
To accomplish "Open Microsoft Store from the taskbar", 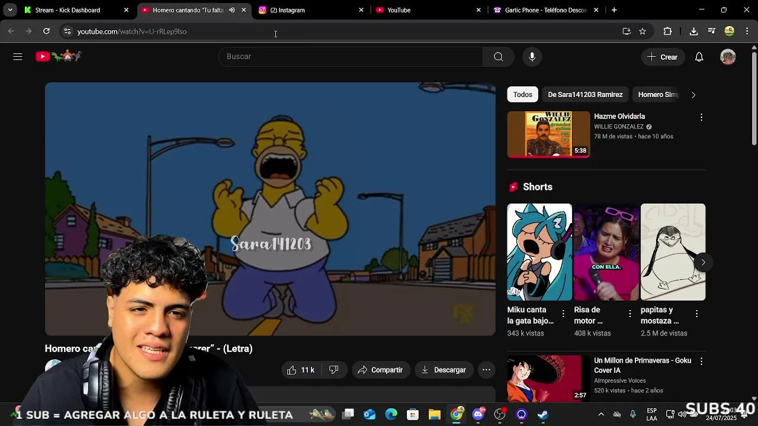I will pyautogui.click(x=413, y=414).
